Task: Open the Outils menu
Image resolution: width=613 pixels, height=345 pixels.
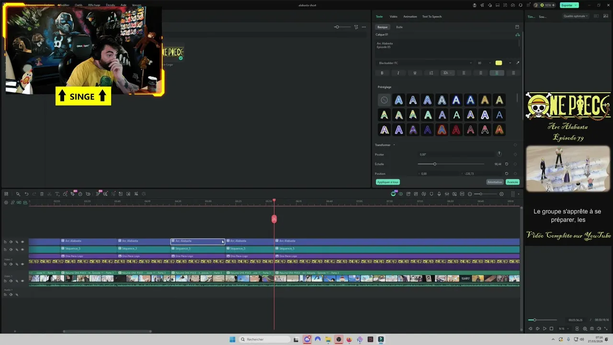Action: (79, 5)
